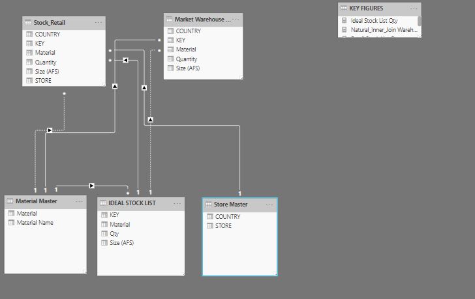The height and width of the screenshot is (299, 475).
Task: Click the Store Master table header icon
Action: coord(208,205)
